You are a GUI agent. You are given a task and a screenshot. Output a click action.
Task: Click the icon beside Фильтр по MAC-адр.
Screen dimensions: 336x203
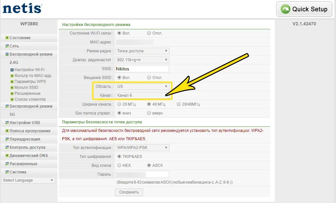[12, 76]
